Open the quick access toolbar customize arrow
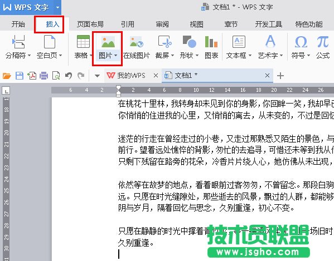The width and height of the screenshot is (334, 261). [x=97, y=76]
